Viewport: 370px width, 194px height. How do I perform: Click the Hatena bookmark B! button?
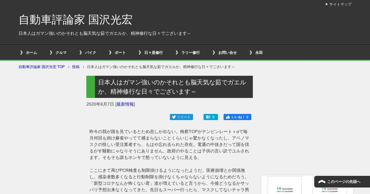pos(211,117)
